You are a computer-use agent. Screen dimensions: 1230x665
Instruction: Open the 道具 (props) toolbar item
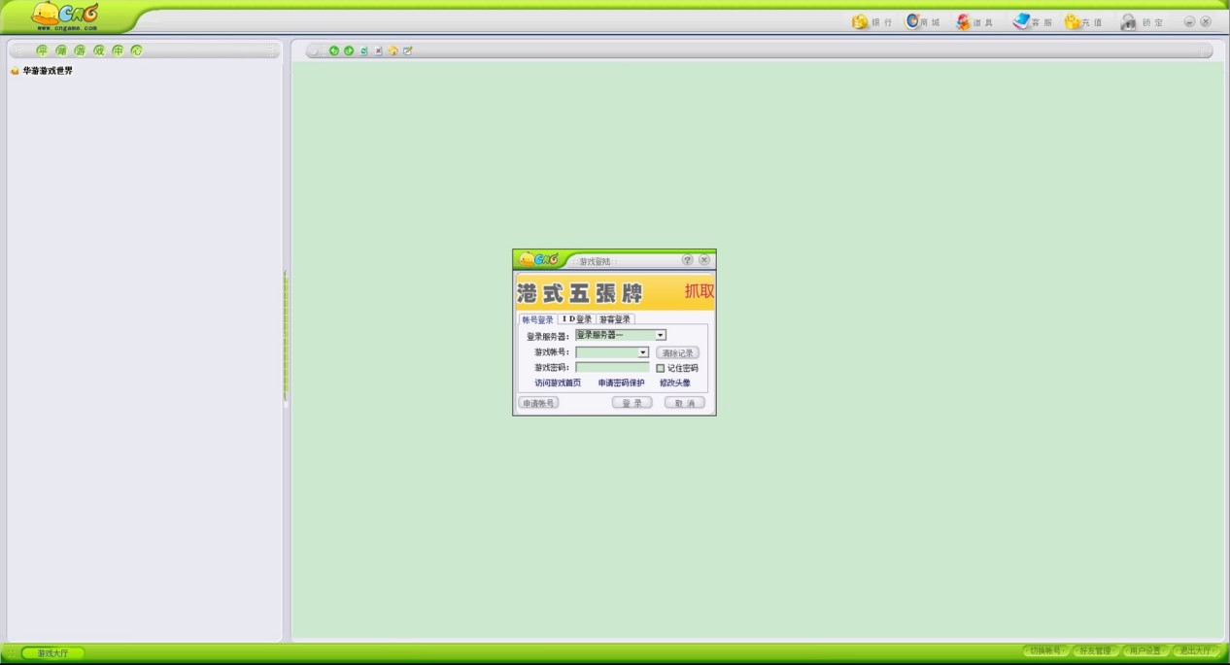(x=974, y=21)
